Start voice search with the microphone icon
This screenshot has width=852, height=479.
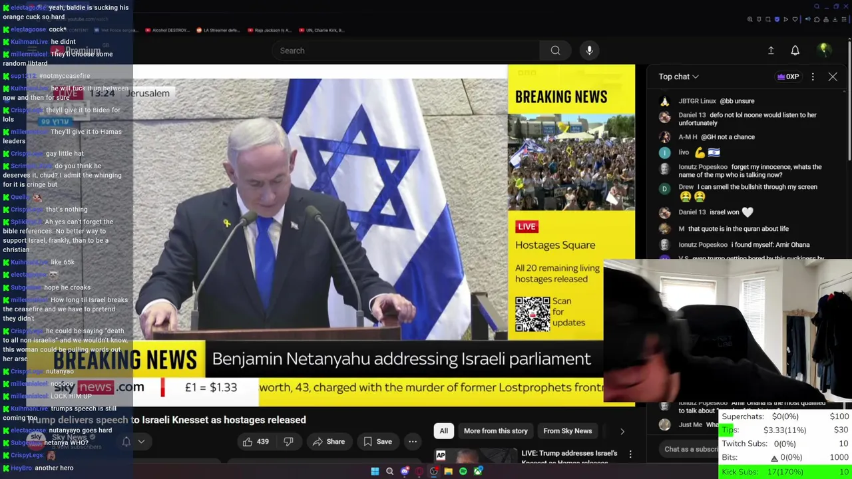tap(589, 51)
